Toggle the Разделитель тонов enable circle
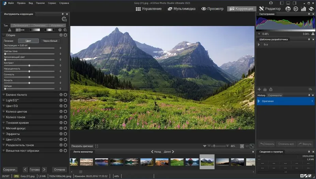This screenshot has height=179, width=316. click(66, 145)
